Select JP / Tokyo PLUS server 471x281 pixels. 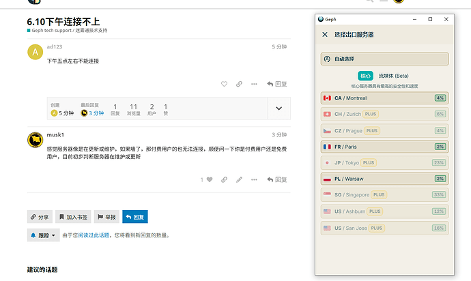tap(384, 163)
